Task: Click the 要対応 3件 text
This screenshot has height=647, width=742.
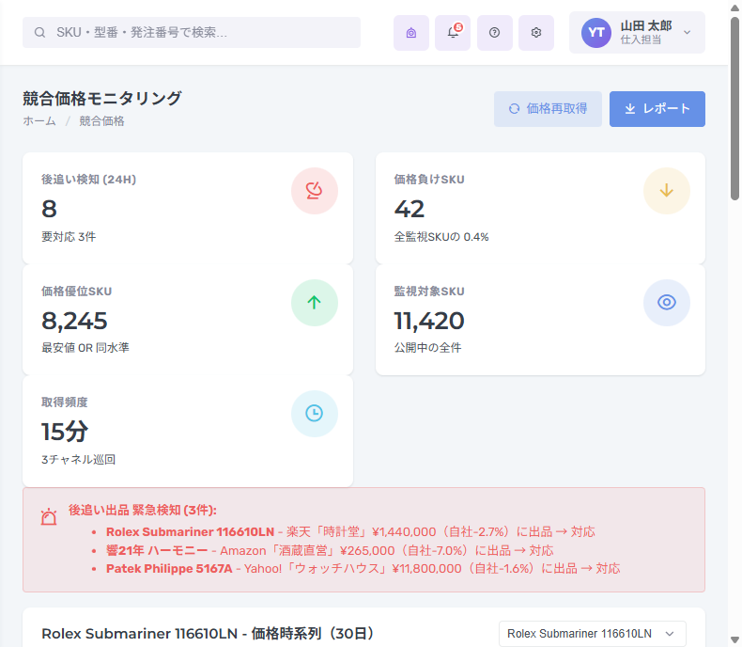Action: 69,237
